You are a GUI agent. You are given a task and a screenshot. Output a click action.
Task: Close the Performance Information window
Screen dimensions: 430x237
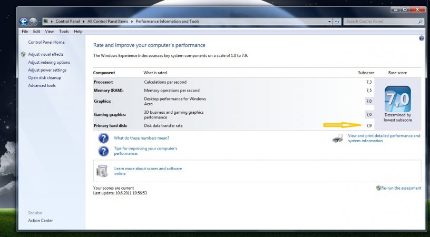tap(417, 9)
